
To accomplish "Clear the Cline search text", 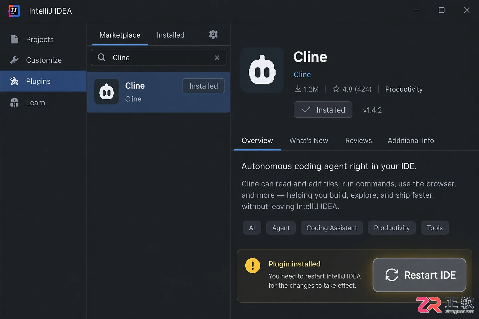I will (x=217, y=58).
